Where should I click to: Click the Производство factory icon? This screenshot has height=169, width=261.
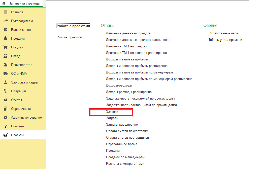pyautogui.click(x=6, y=65)
